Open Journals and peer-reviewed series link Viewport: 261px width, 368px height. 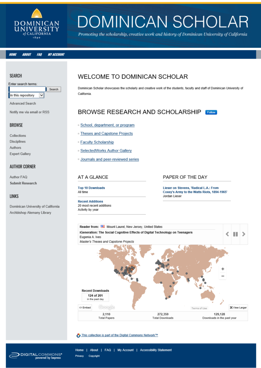pos(110,159)
